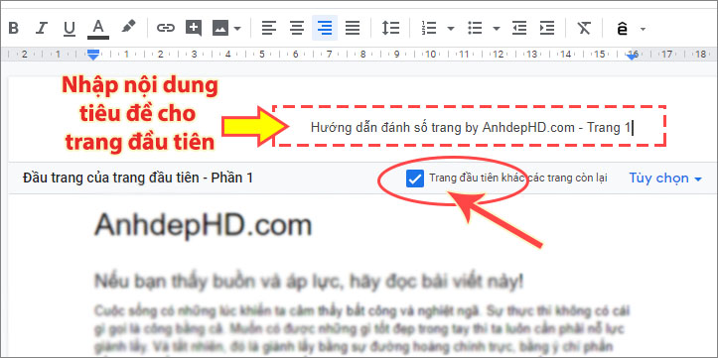Toggle italic formatting
Image resolution: width=718 pixels, height=358 pixels.
click(42, 29)
